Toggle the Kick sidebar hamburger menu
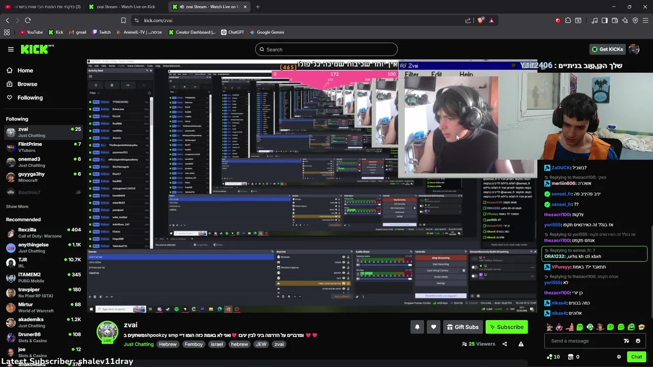This screenshot has width=653, height=367. pos(11,49)
